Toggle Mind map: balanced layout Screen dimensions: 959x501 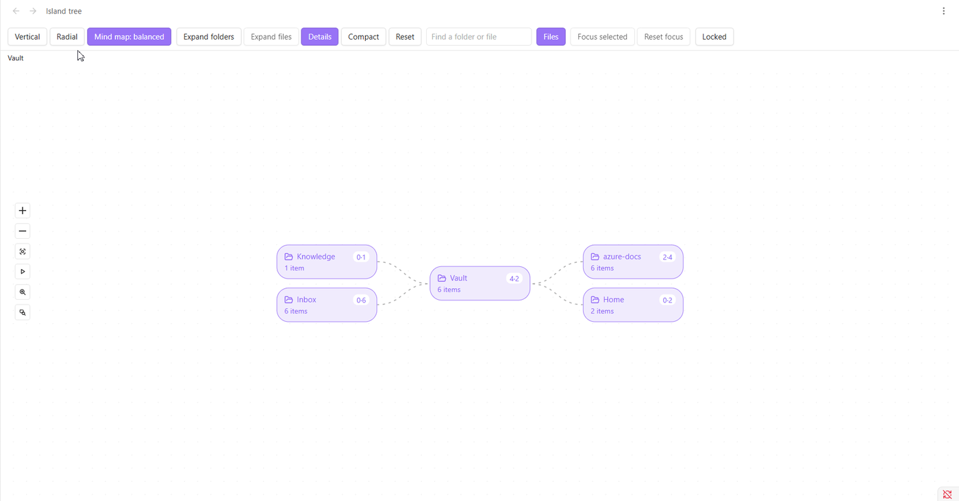coord(129,37)
